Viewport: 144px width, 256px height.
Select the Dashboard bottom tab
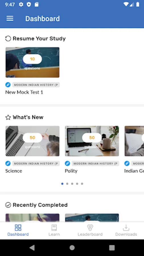tap(18, 230)
